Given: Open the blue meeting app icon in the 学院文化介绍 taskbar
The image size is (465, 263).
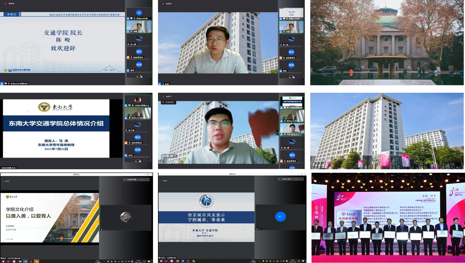Looking at the screenshot, I should point(25,261).
